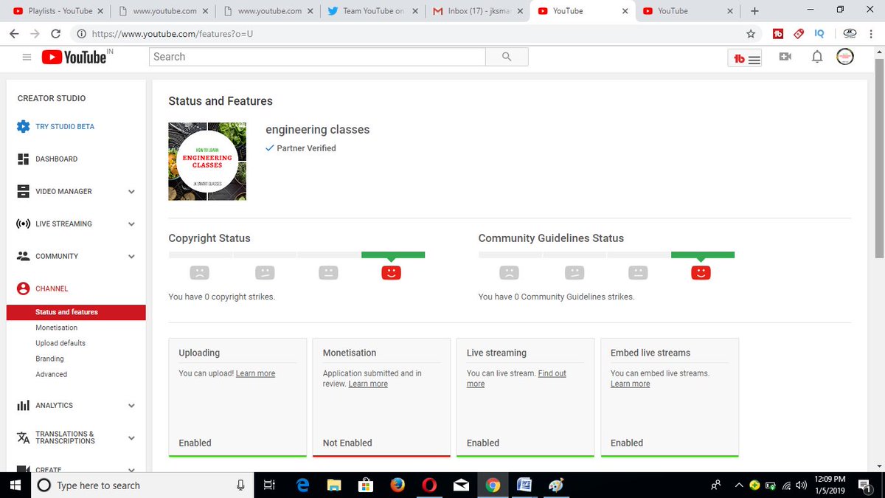885x498 pixels.
Task: Open Microsoft Edge from taskbar
Action: [302, 485]
